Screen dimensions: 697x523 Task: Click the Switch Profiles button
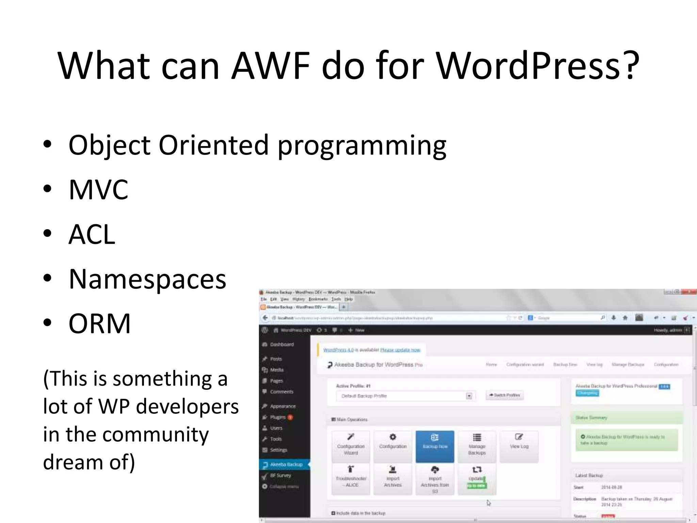click(x=504, y=395)
